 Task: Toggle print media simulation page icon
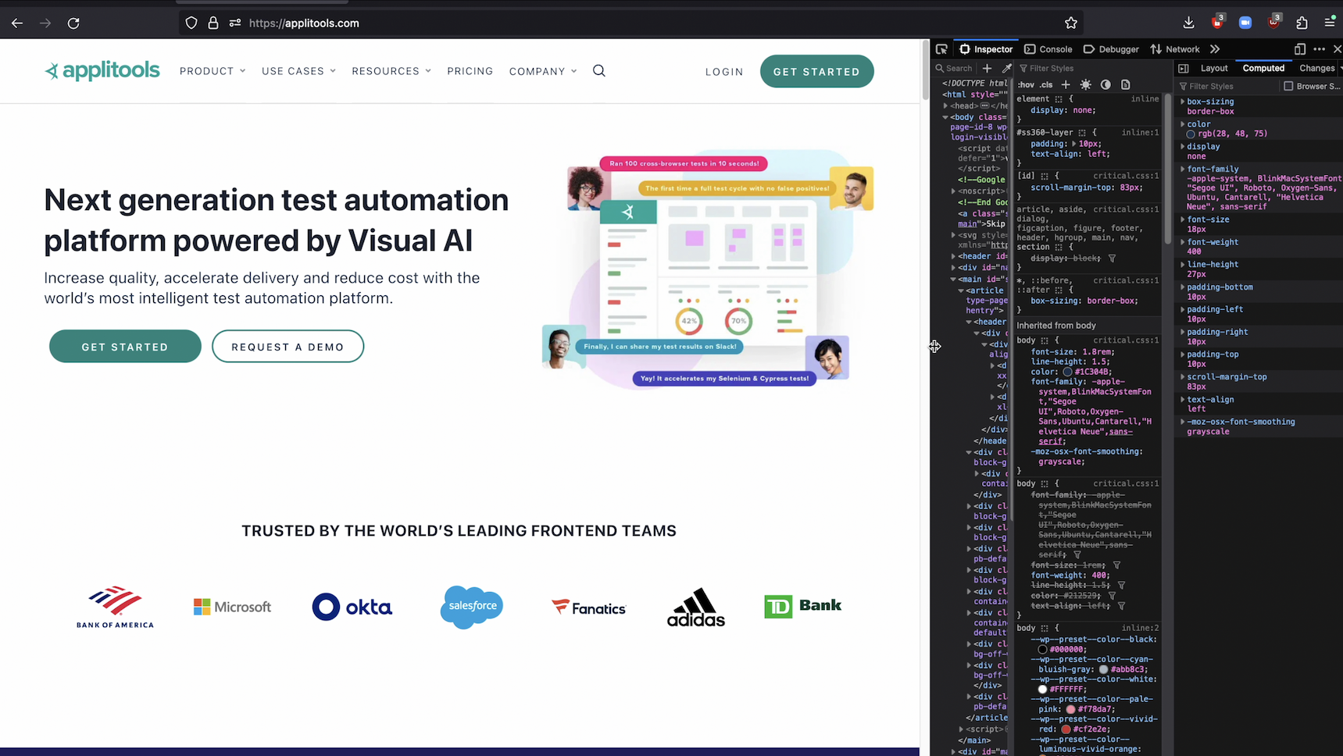coord(1126,84)
